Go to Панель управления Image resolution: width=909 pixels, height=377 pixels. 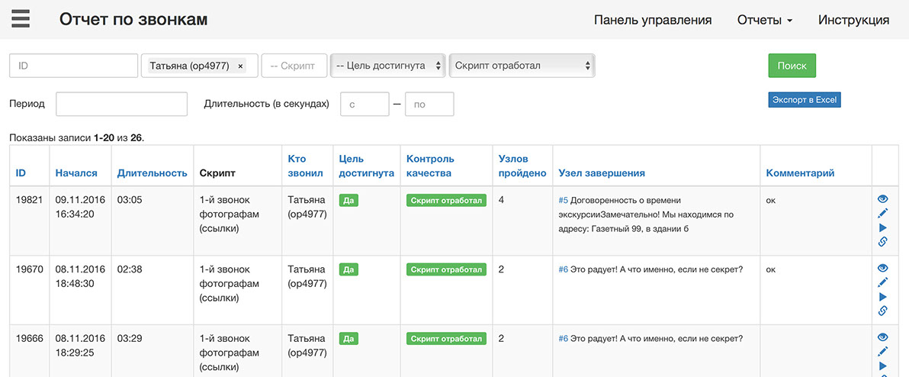coord(653,20)
